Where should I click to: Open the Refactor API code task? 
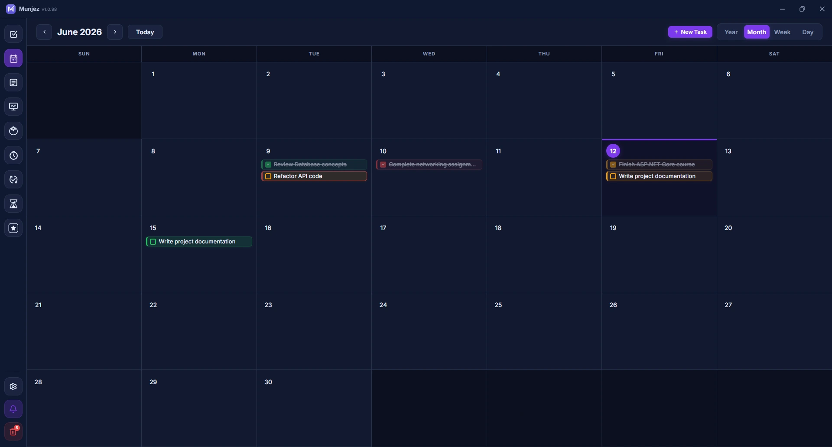[x=314, y=176]
